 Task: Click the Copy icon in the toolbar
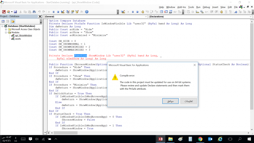click(x=25, y=12)
